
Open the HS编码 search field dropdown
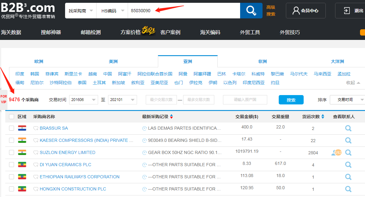point(112,11)
